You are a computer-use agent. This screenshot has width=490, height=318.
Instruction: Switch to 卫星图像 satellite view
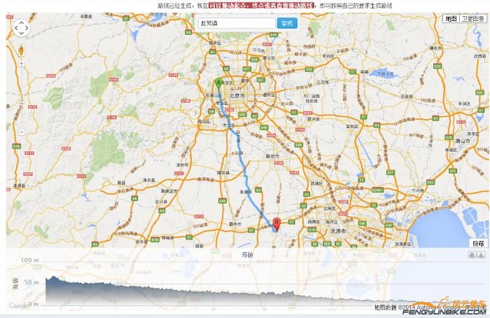472,19
